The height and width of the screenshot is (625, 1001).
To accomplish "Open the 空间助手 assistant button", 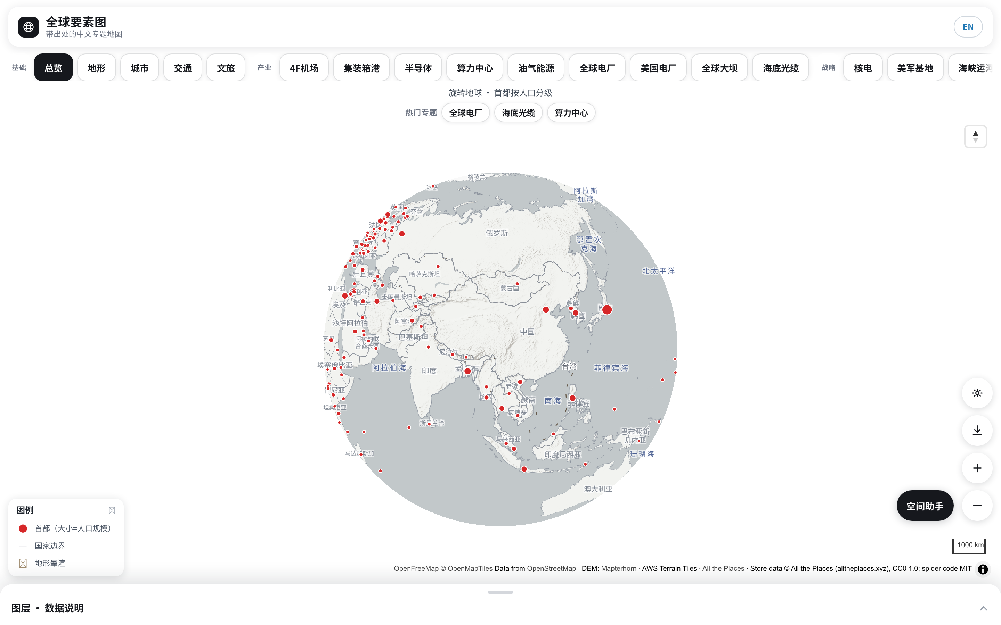I will pyautogui.click(x=925, y=506).
